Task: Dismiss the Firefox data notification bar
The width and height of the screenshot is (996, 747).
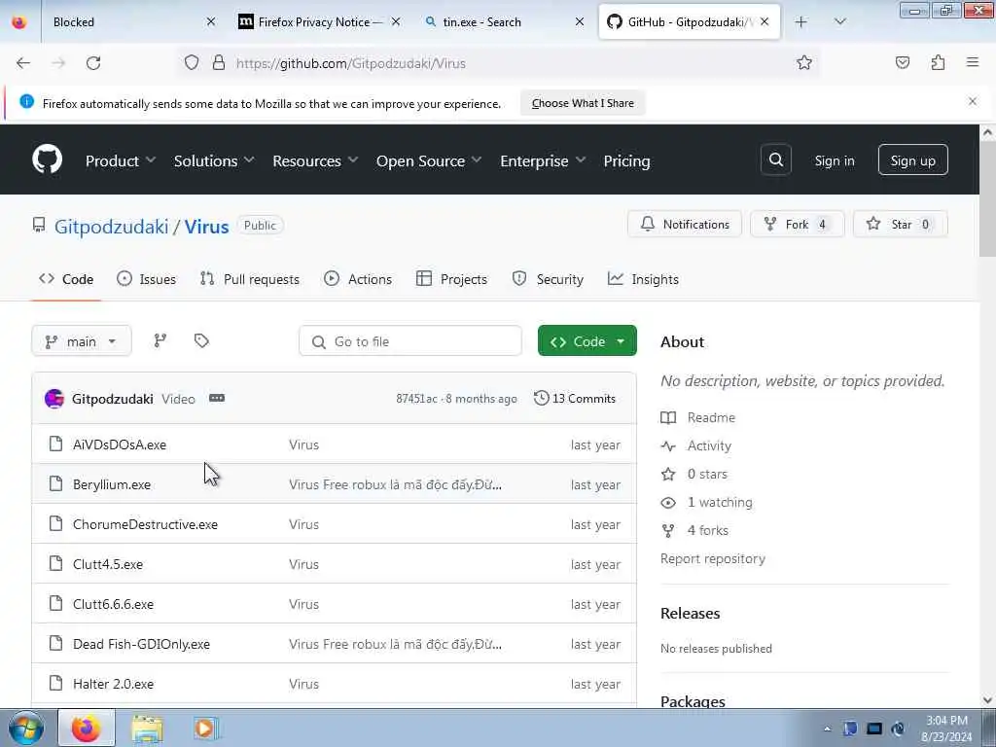Action: tap(973, 101)
